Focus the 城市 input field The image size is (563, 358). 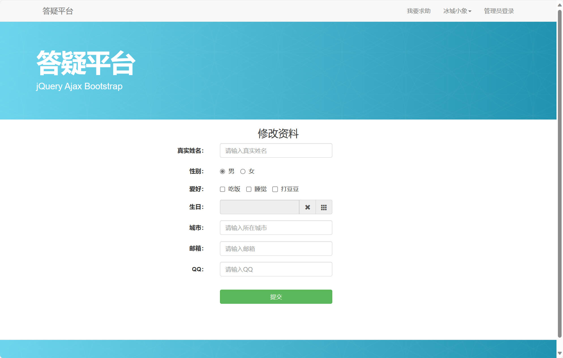(276, 228)
